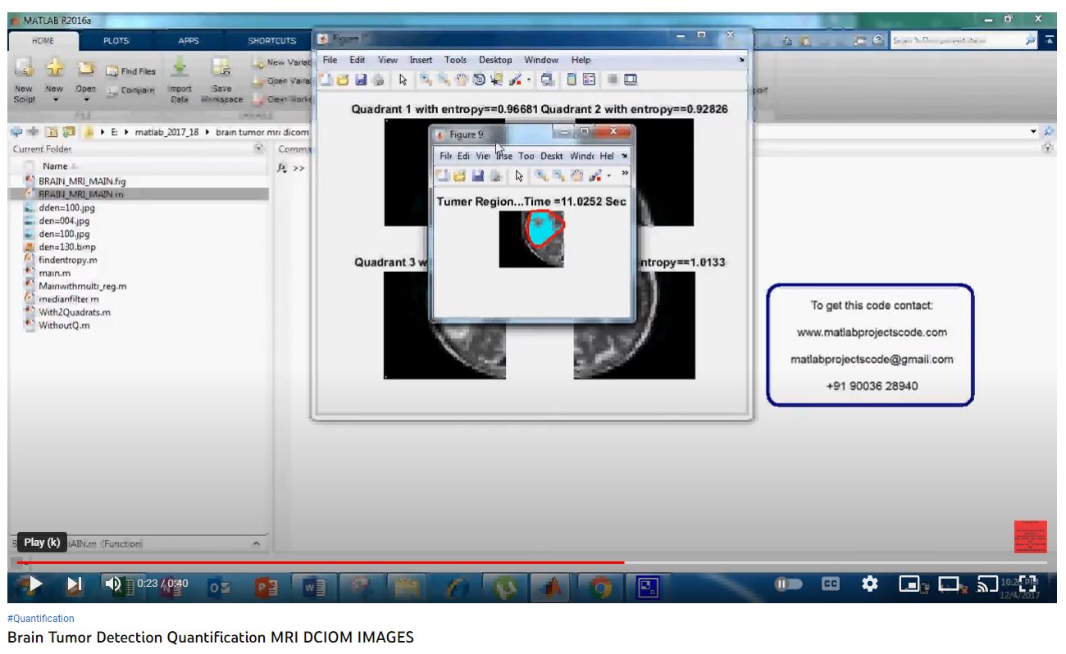Image resolution: width=1066 pixels, height=654 pixels.
Task: Open Current Folder panel actions dropdown
Action: pyautogui.click(x=259, y=148)
